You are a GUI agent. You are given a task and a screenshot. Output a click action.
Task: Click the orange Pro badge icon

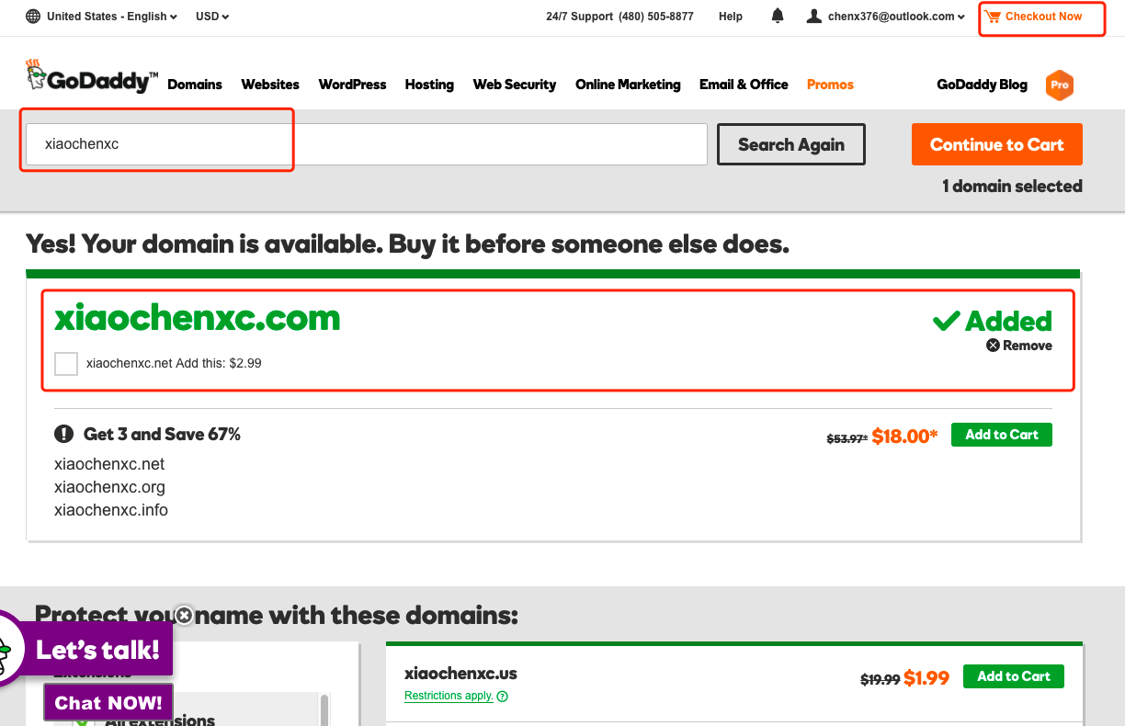pyautogui.click(x=1060, y=85)
